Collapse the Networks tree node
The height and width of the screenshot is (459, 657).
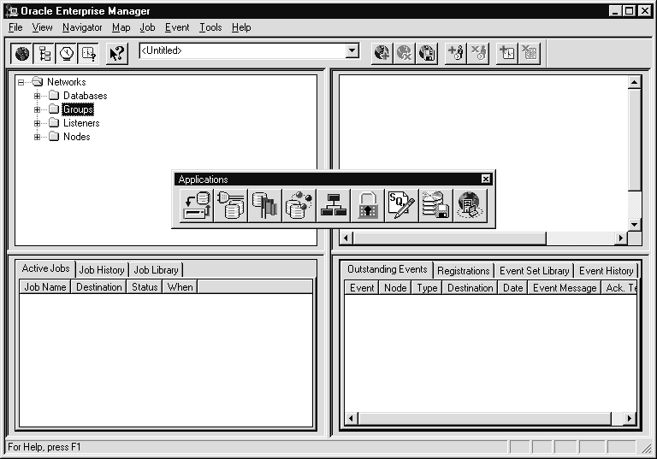coord(21,82)
